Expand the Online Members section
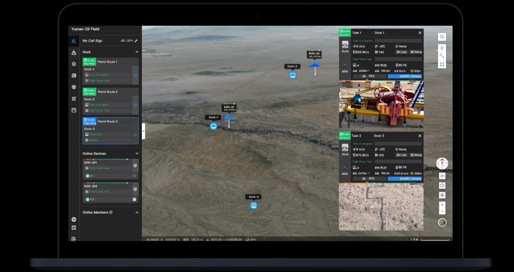Viewport: 514px width, 272px height. pyautogui.click(x=137, y=212)
